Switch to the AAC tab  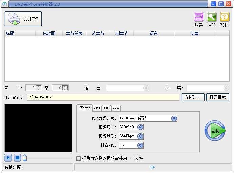(106, 108)
